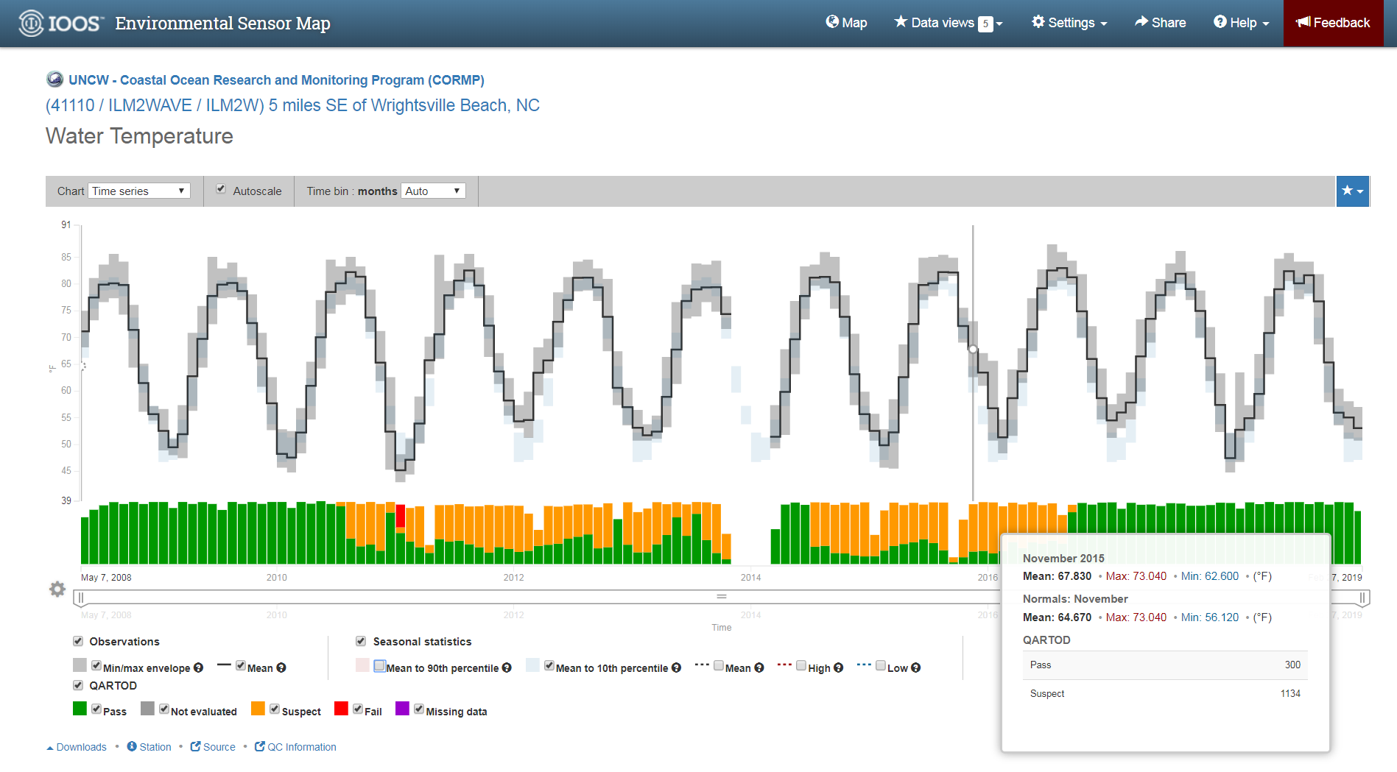Click the green Pass color swatch
This screenshot has width=1397, height=772.
80,709
